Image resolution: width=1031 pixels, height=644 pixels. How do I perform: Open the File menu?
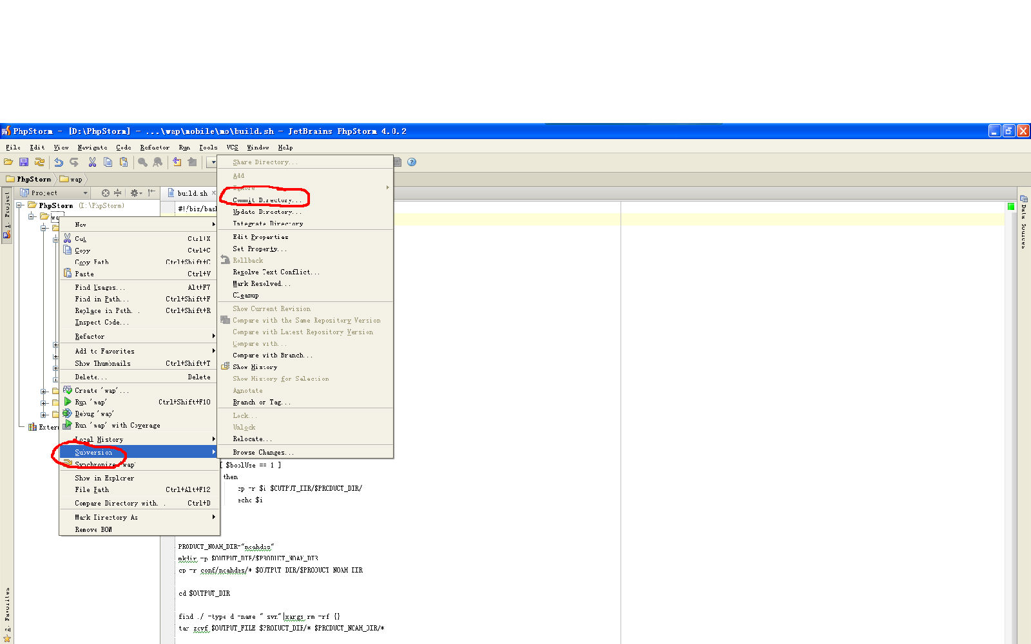(13, 147)
